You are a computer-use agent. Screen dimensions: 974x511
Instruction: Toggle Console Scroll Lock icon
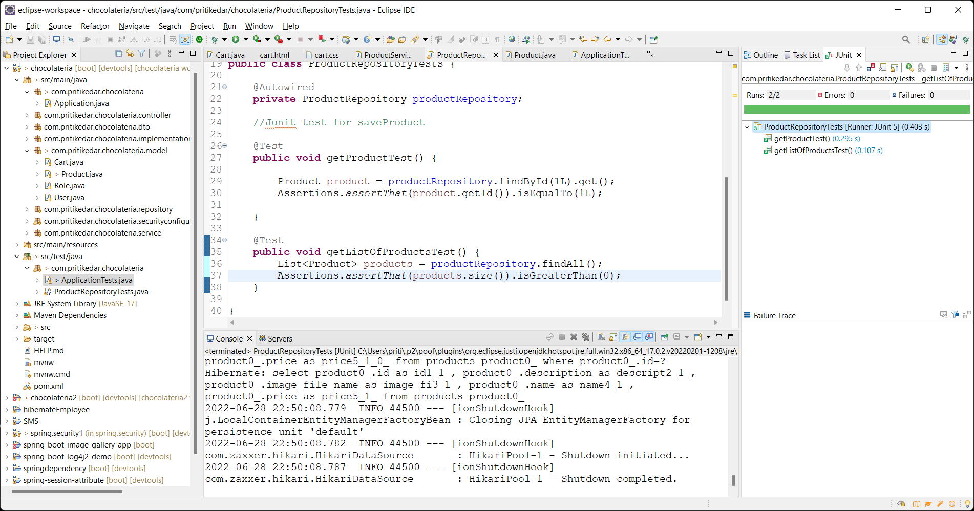613,337
